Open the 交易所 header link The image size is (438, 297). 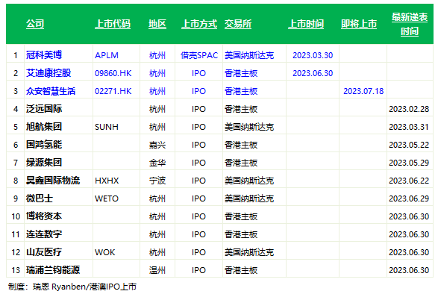pyautogui.click(x=238, y=24)
